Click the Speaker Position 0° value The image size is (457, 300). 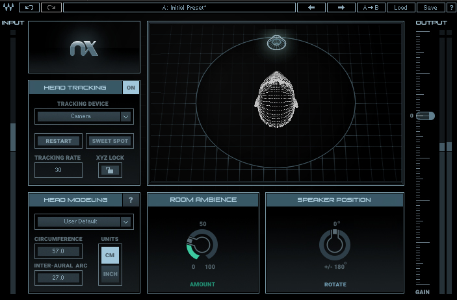337,223
